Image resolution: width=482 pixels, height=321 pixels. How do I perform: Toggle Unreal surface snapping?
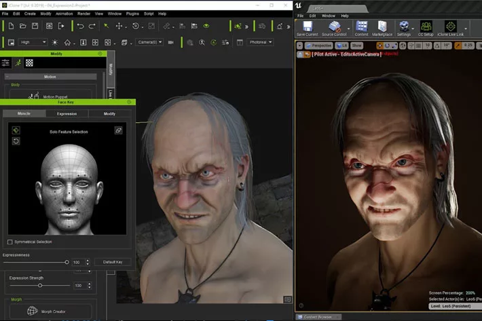coord(411,45)
